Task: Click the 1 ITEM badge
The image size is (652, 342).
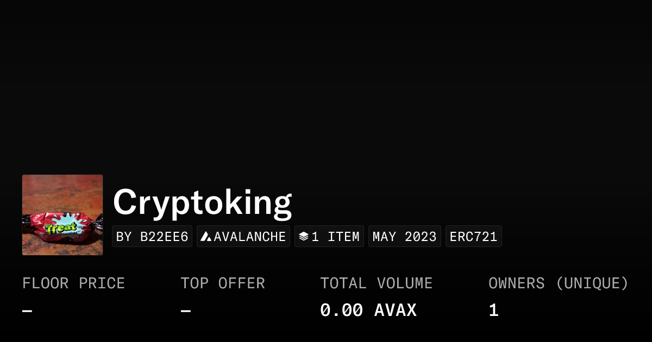Action: pyautogui.click(x=329, y=236)
